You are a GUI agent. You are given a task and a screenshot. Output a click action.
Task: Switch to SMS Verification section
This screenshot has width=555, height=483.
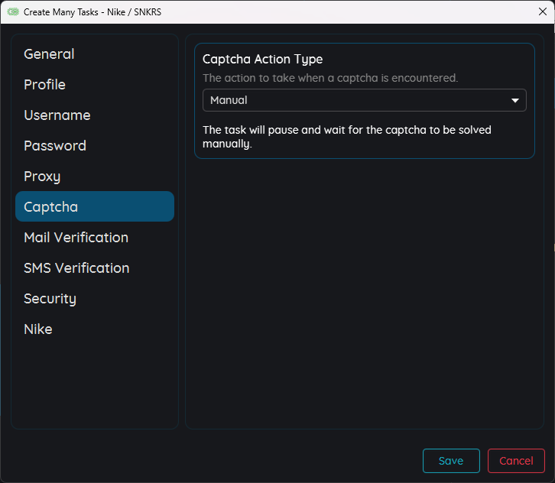pyautogui.click(x=76, y=268)
